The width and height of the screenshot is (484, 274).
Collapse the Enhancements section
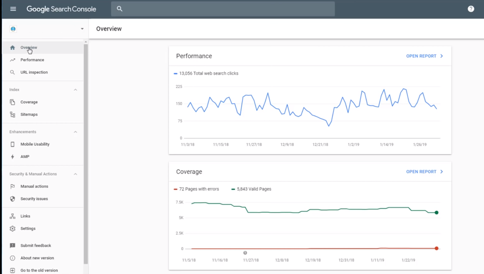pos(75,132)
